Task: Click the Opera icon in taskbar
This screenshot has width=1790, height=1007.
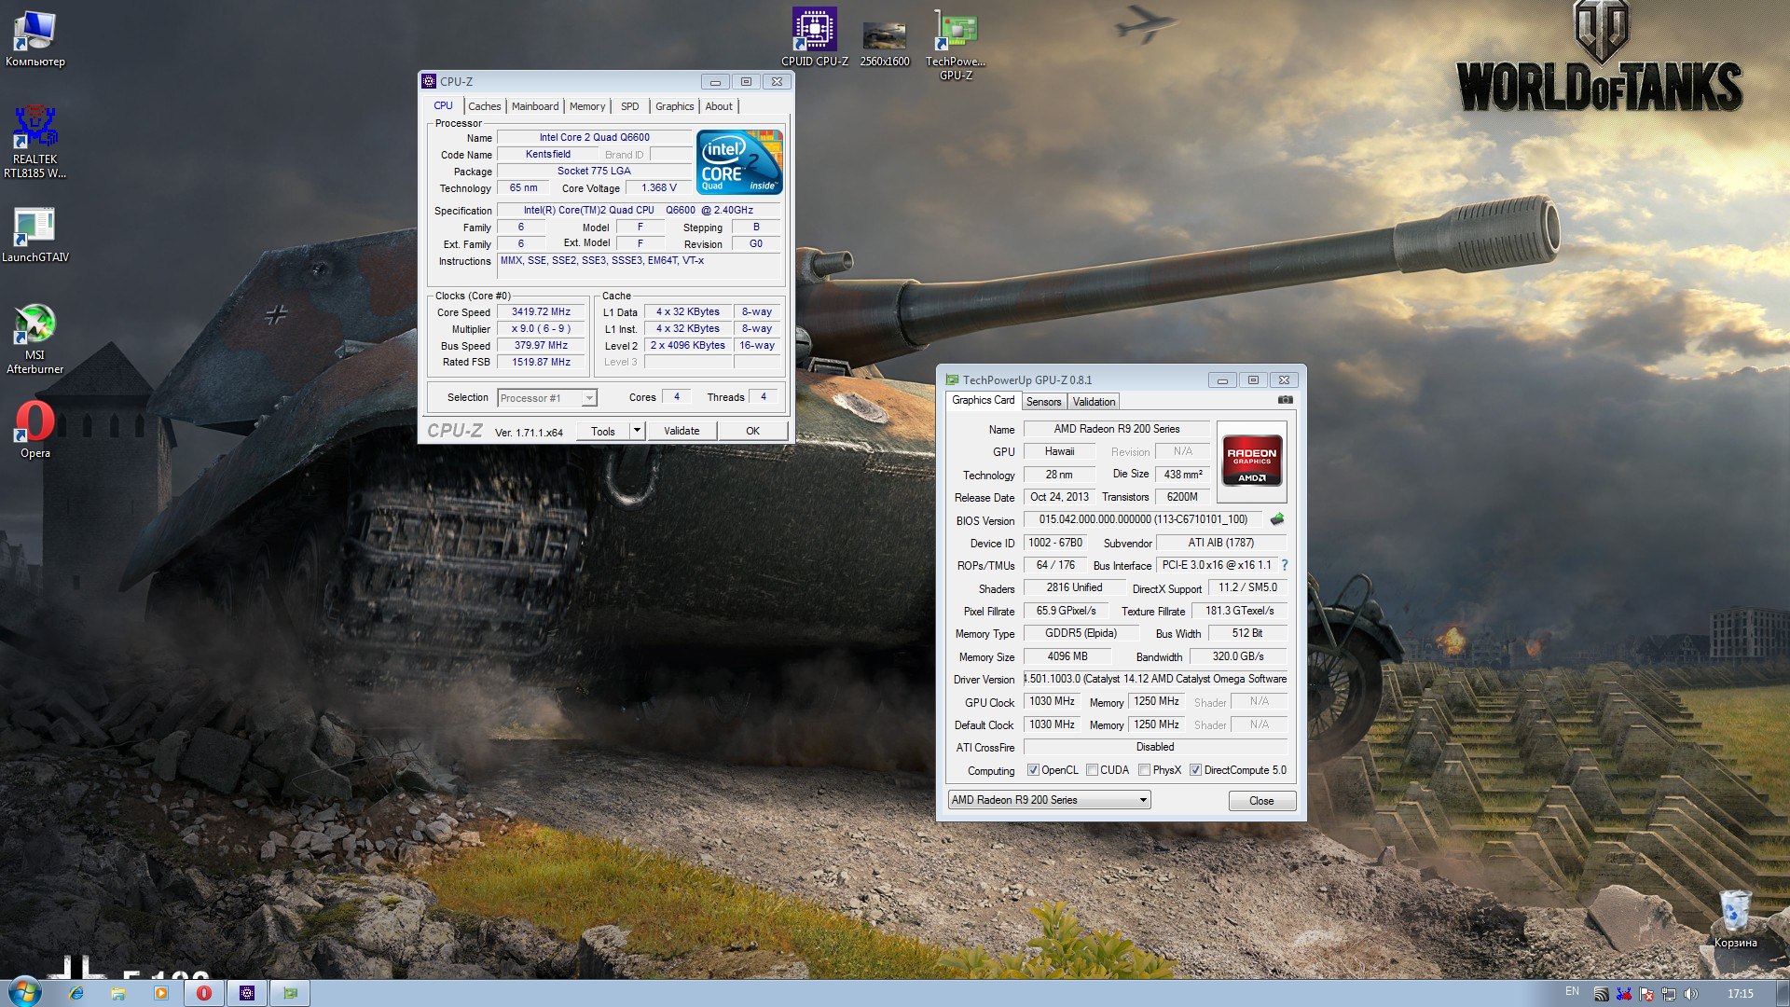Action: coord(203,993)
